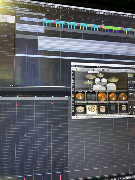
Task: Click the Cubase Record transport button
Action: click(109, 14)
